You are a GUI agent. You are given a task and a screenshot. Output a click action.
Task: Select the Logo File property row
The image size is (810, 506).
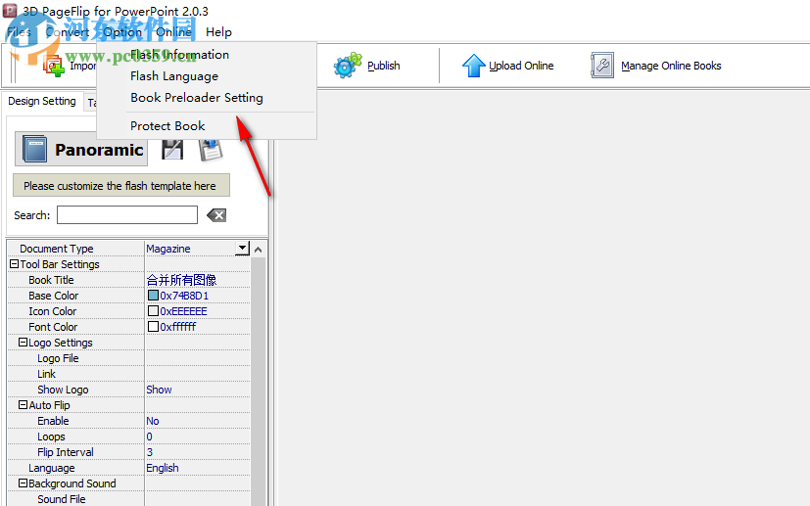click(129, 358)
